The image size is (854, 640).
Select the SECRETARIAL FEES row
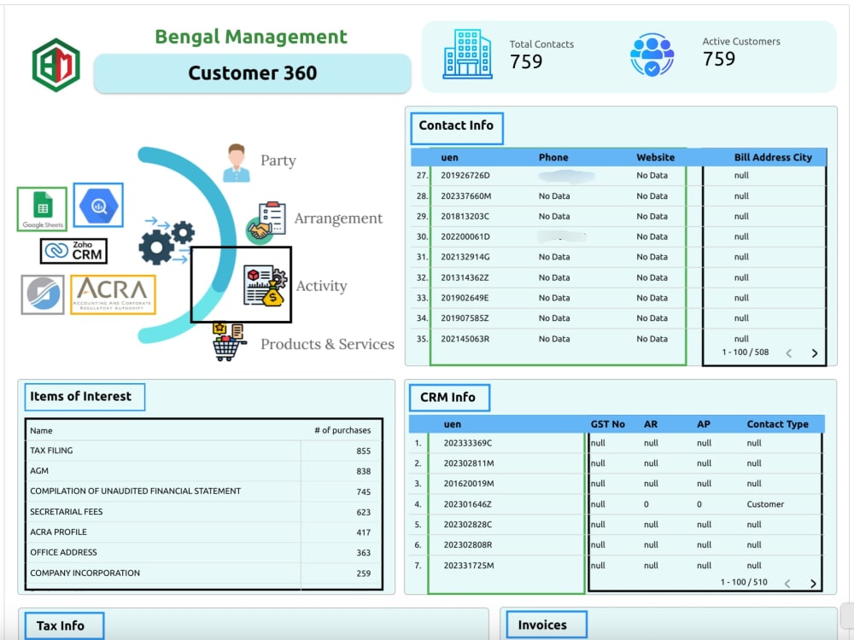pyautogui.click(x=204, y=511)
